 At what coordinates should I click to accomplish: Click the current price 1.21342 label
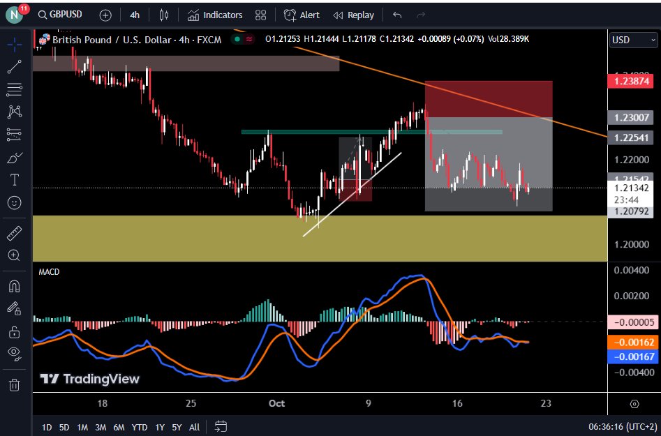point(631,188)
